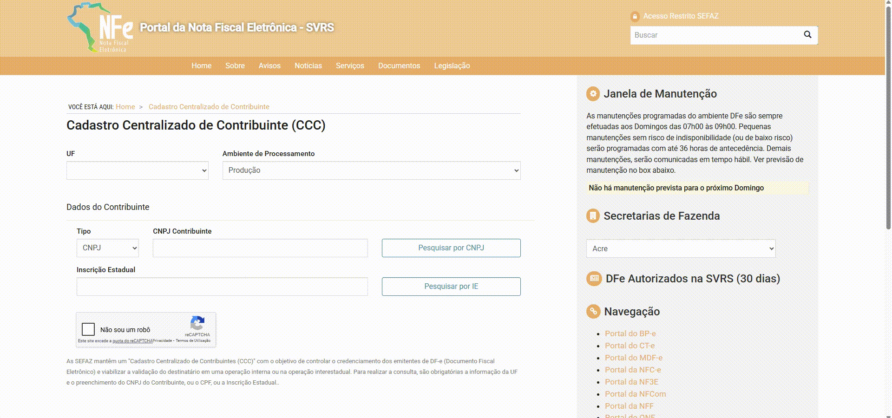Viewport: 892px width, 418px height.
Task: Focus the CNPJ Contribuinte input field
Action: [x=260, y=248]
